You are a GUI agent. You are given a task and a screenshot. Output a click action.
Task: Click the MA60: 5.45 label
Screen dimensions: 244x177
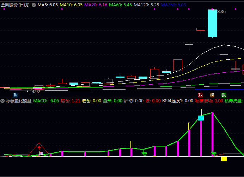pos(121,5)
